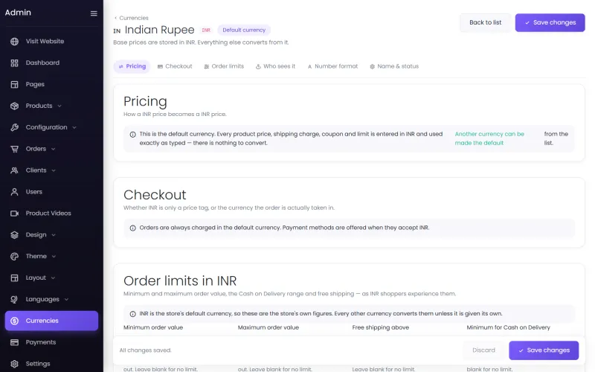Click the Users person icon
Viewport: 595px width, 372px height.
click(x=14, y=192)
